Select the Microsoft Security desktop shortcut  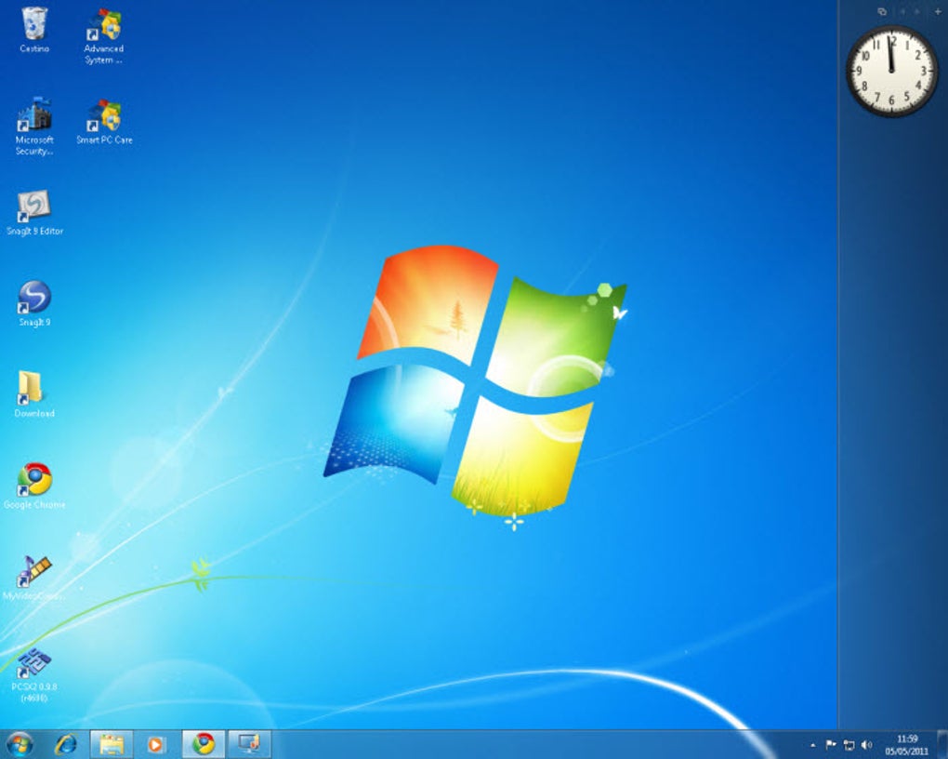[34, 126]
